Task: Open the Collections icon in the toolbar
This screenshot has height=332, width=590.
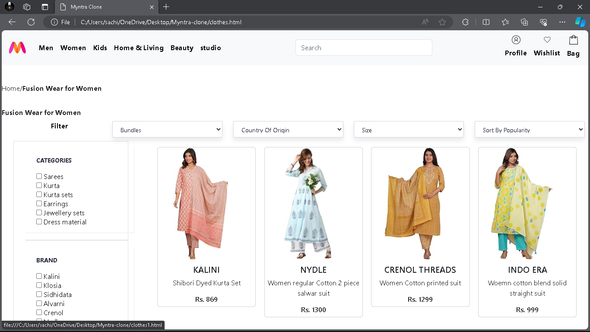Action: coord(524,22)
